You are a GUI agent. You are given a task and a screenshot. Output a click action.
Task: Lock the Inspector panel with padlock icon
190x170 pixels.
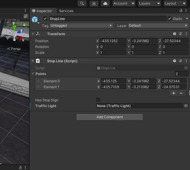[180, 11]
